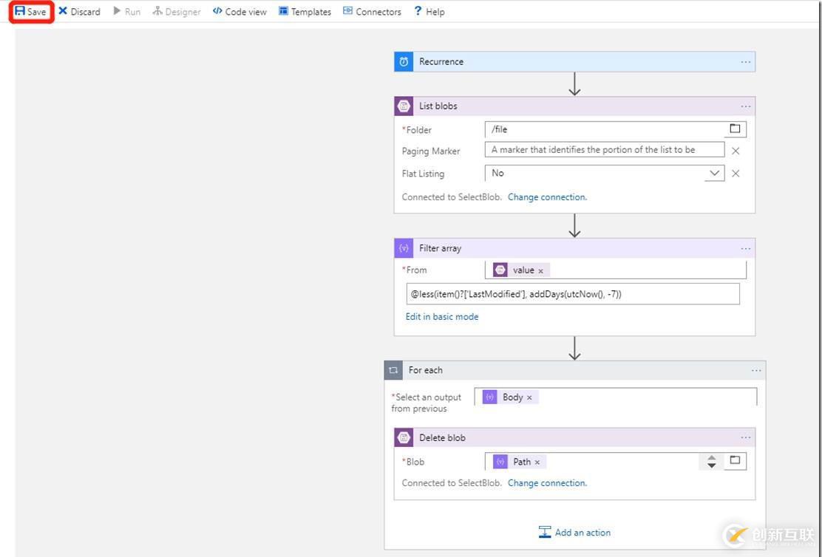Click the For each loop icon
Image resolution: width=822 pixels, height=557 pixels.
point(393,370)
